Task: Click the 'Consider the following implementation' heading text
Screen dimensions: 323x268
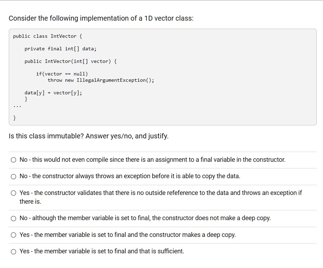Action: coord(101,18)
